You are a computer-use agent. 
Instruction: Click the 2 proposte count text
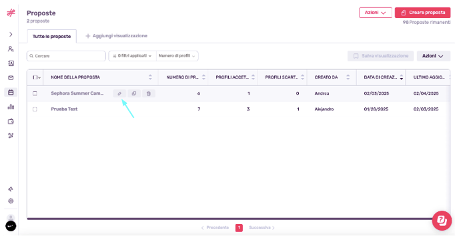[38, 21]
